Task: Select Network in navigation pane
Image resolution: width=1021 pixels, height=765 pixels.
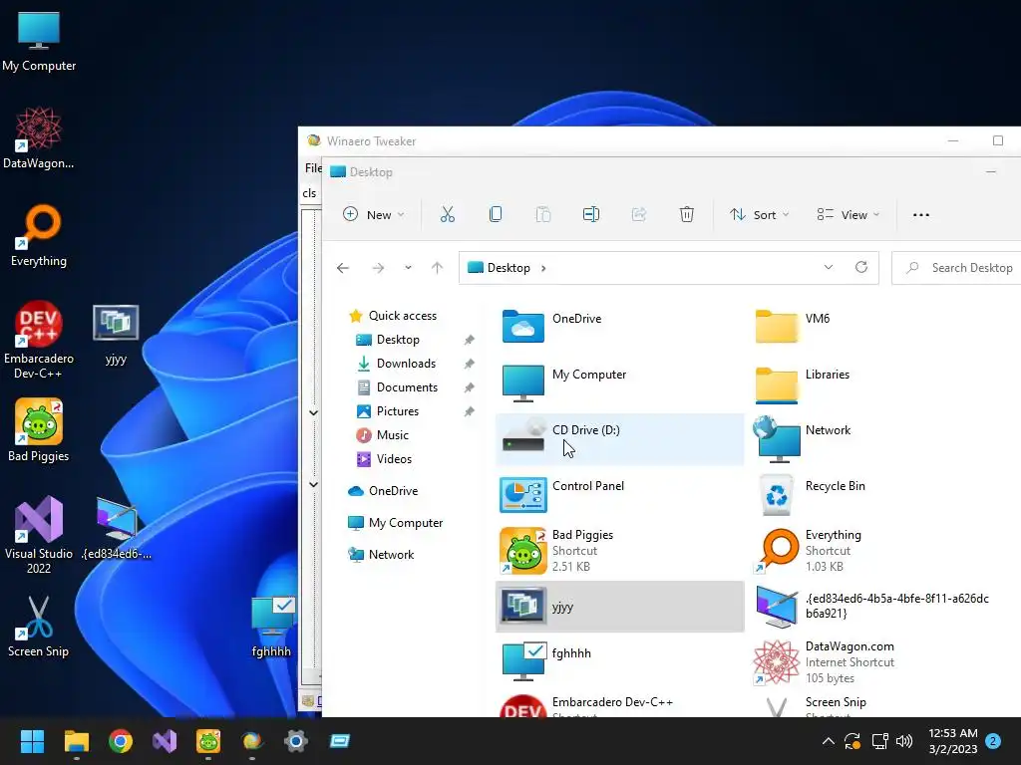Action: click(x=391, y=555)
